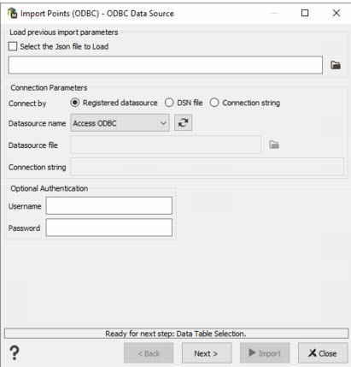Click the refresh datasource list icon
Screen dimensions: 351x367
point(183,123)
